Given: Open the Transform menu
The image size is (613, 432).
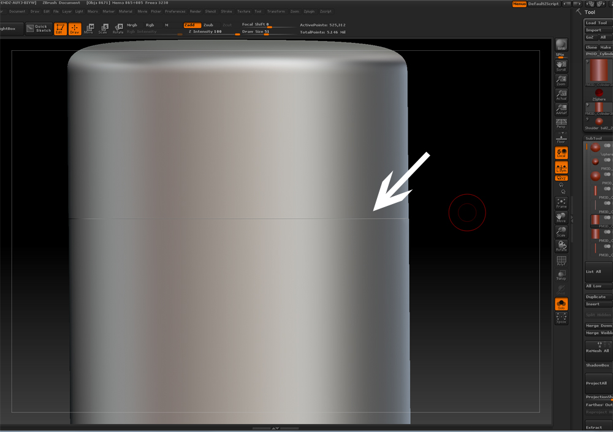Looking at the screenshot, I should pyautogui.click(x=276, y=12).
